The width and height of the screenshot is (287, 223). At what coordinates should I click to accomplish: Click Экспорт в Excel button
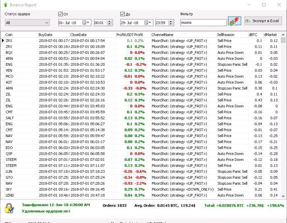tap(263, 21)
